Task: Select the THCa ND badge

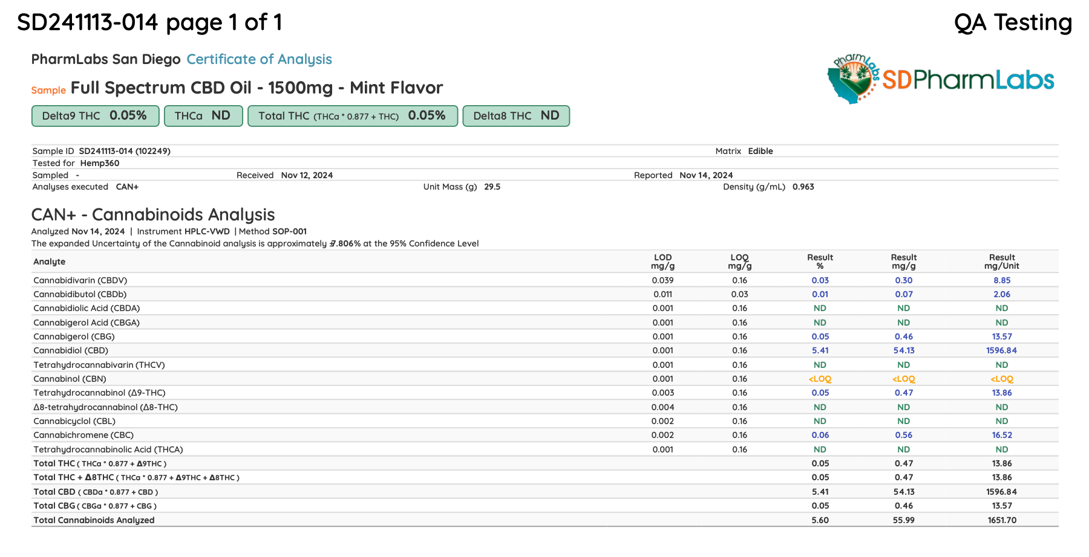Action: pyautogui.click(x=203, y=116)
